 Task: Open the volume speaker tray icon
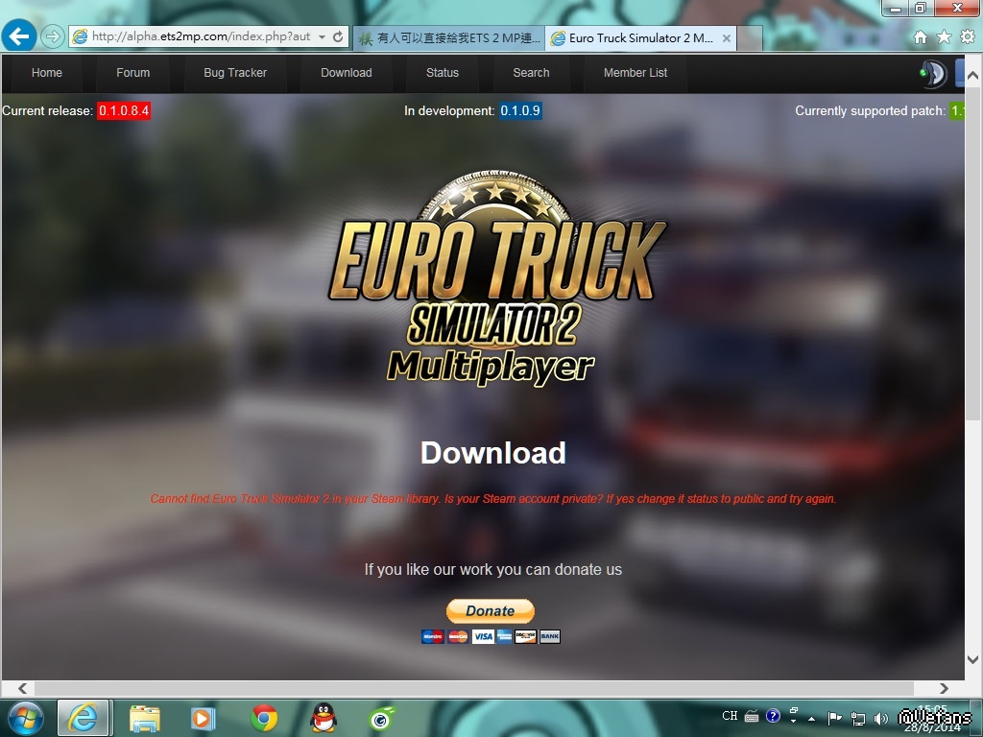(881, 718)
